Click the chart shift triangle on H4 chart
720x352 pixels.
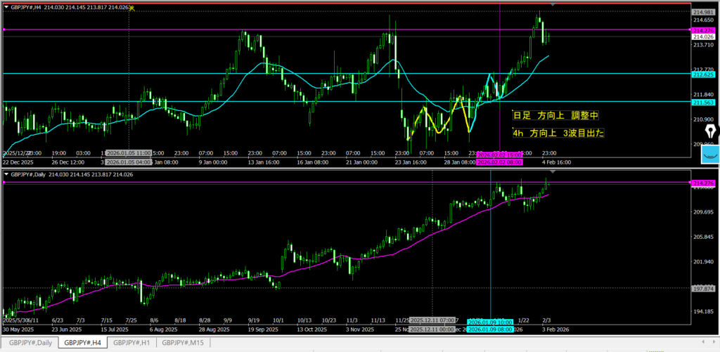(552, 5)
